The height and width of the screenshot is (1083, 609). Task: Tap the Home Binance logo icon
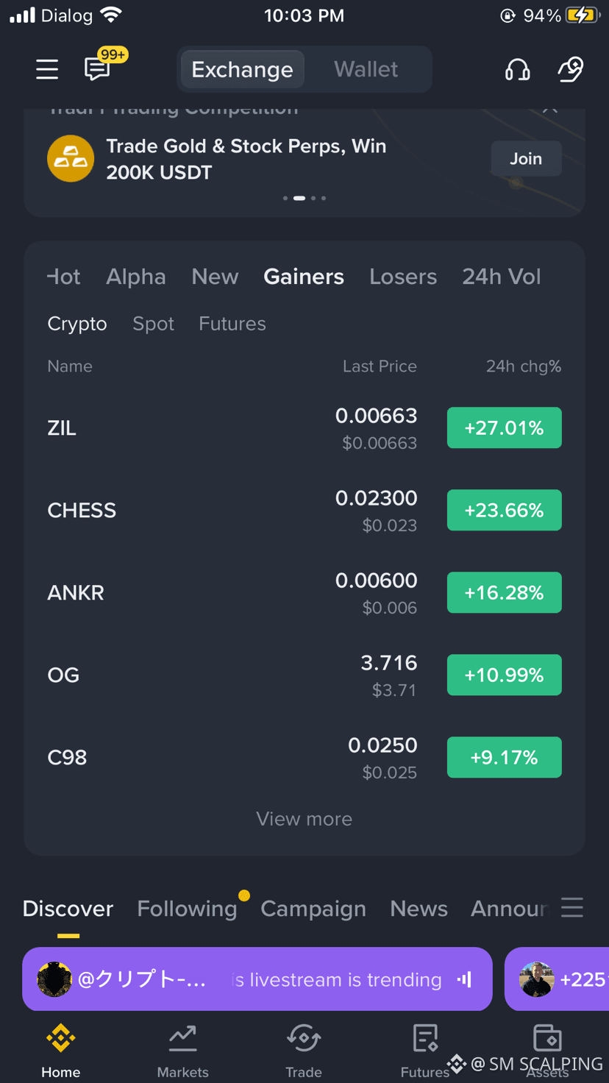pyautogui.click(x=61, y=1038)
